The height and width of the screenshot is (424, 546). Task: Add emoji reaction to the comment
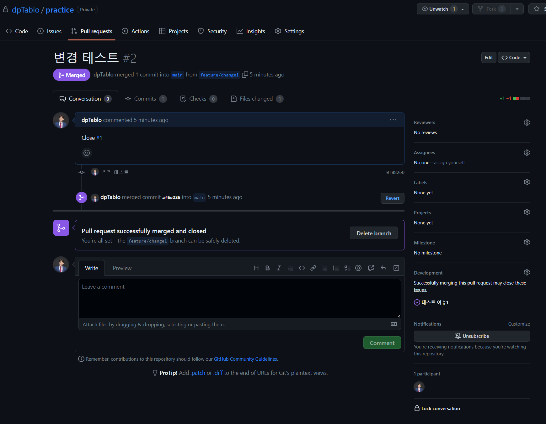point(87,153)
